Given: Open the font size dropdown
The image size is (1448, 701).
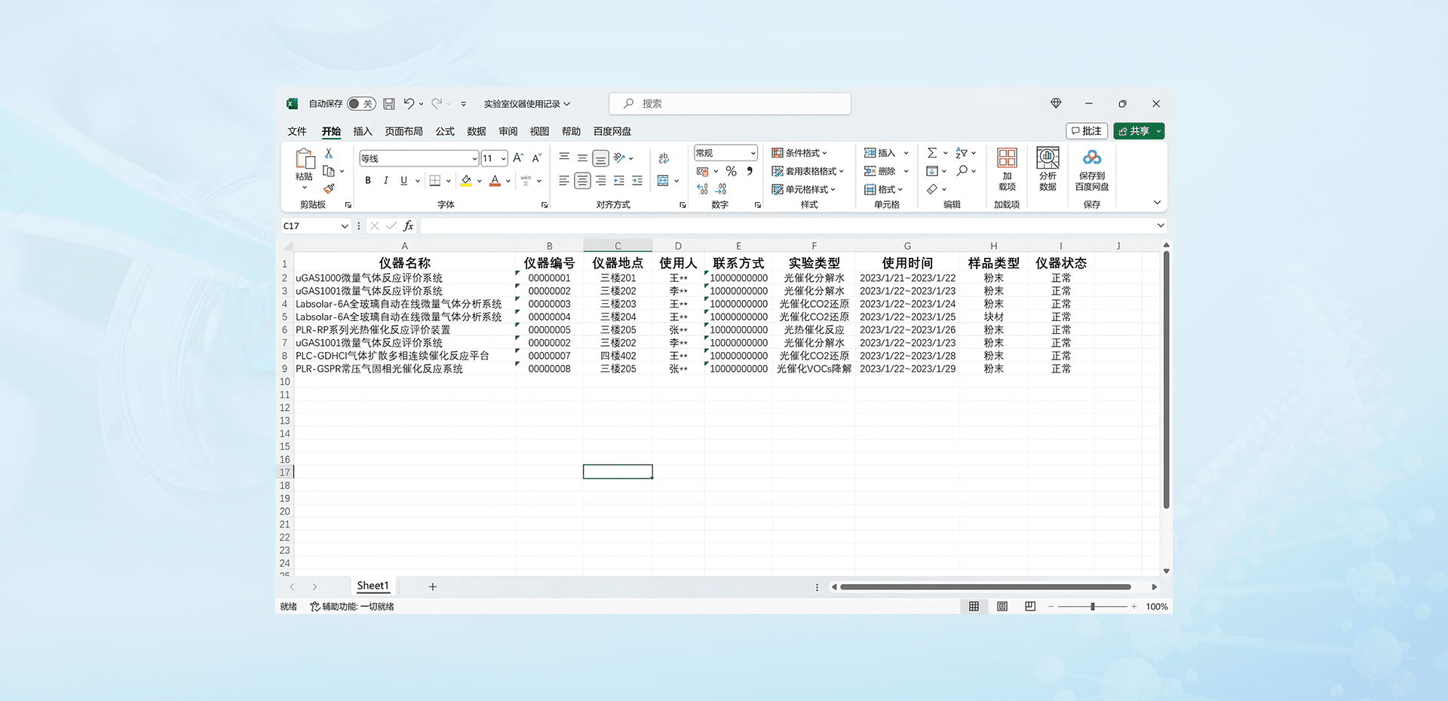Looking at the screenshot, I should click(x=503, y=159).
